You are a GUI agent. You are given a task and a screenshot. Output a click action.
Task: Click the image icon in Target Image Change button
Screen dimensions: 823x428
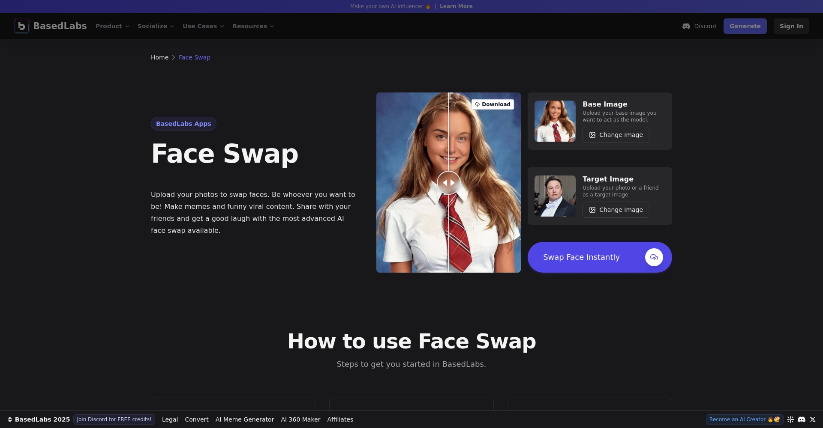[x=592, y=210]
